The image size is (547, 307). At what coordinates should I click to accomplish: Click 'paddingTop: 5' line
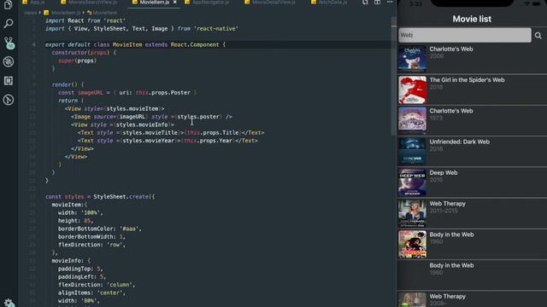80,269
